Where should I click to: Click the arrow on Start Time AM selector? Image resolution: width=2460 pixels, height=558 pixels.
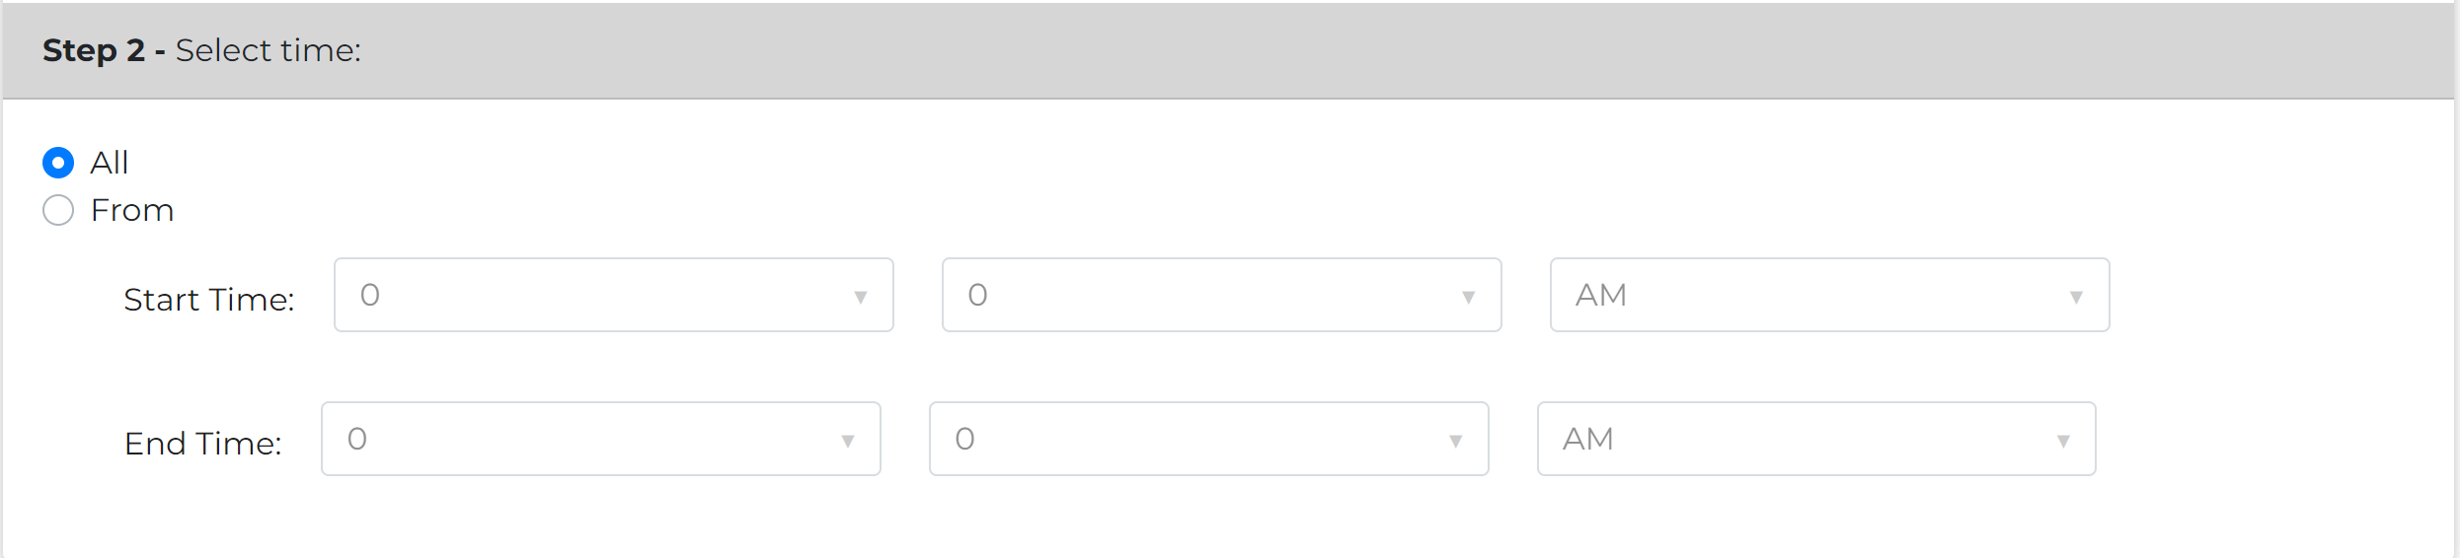[2076, 297]
